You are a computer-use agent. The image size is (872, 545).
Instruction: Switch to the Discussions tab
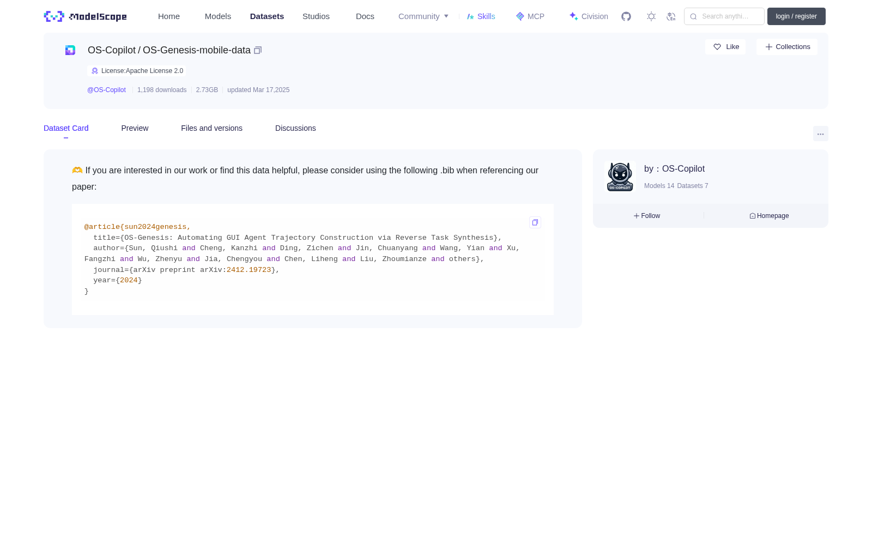pyautogui.click(x=295, y=128)
